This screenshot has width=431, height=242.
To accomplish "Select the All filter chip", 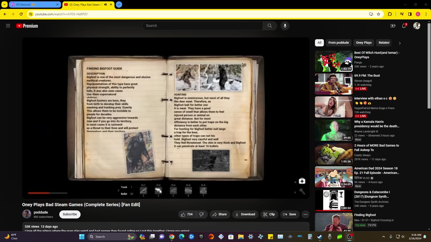I will coord(319,43).
